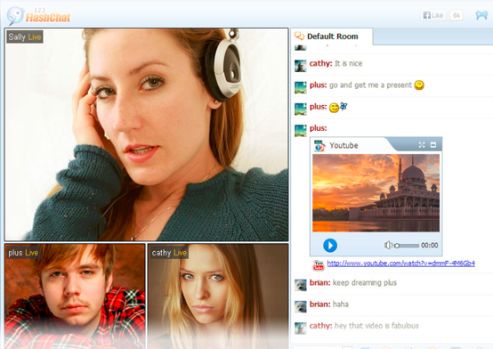This screenshot has height=349, width=493.
Task: Click the brian username before 'keep dreaming plus'
Action: click(x=320, y=282)
